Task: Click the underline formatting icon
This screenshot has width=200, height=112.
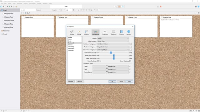Action: pyautogui.click(x=78, y=10)
